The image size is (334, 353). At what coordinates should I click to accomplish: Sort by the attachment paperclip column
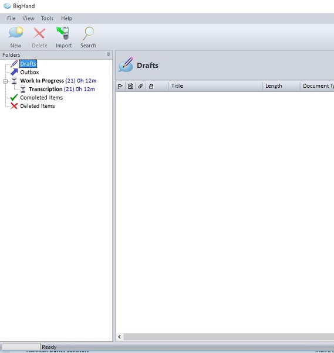(141, 86)
